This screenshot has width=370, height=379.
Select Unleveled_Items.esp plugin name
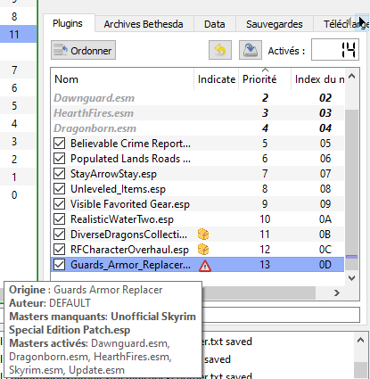coord(118,189)
